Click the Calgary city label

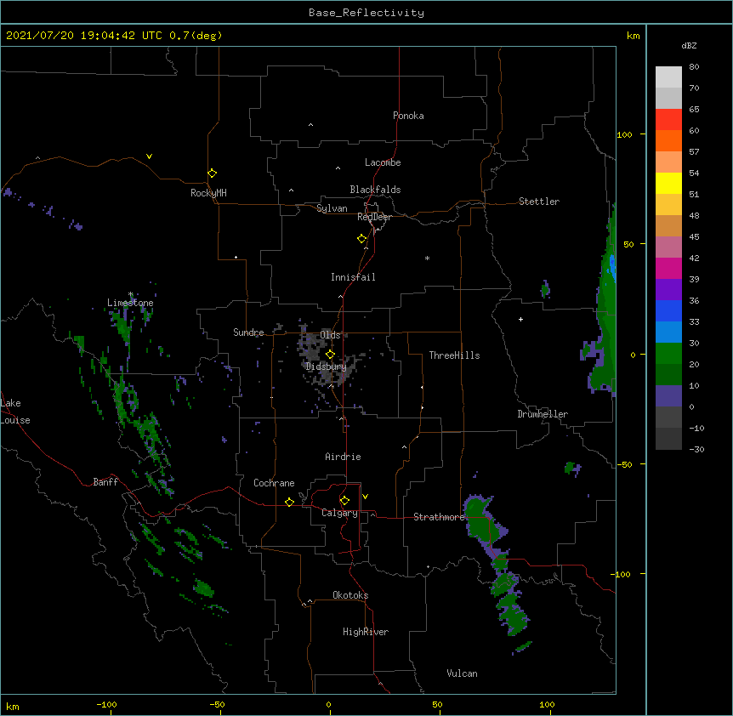[x=339, y=513]
